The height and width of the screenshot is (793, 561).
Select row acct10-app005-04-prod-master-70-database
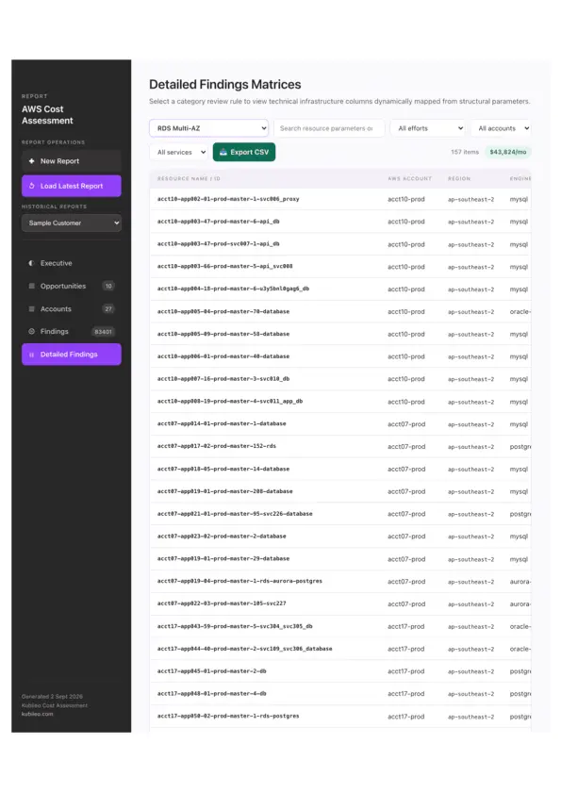(340, 311)
